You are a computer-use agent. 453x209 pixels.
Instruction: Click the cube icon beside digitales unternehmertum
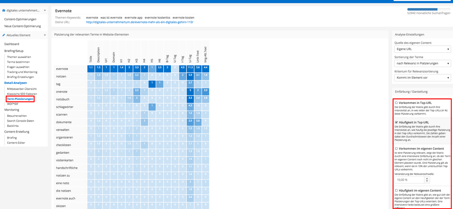coord(4,11)
